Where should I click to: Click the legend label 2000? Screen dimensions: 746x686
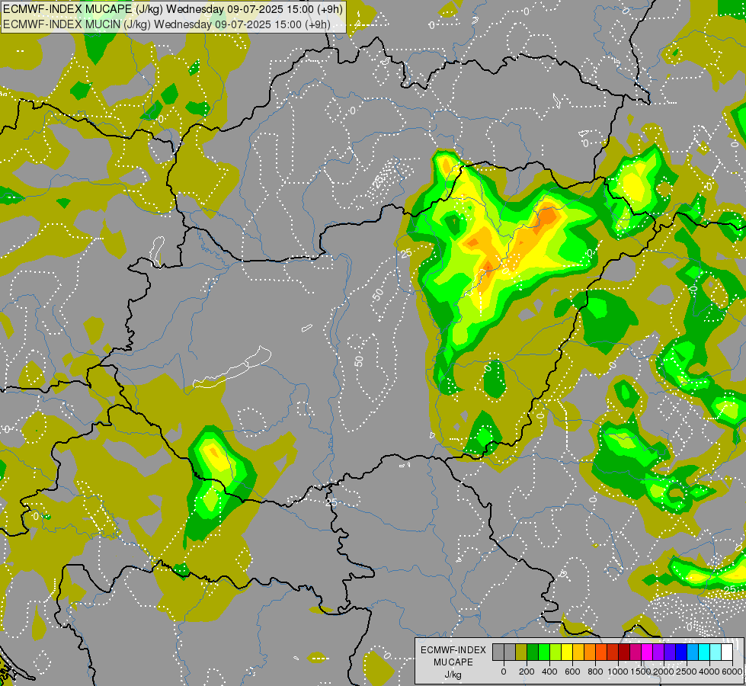point(664,672)
